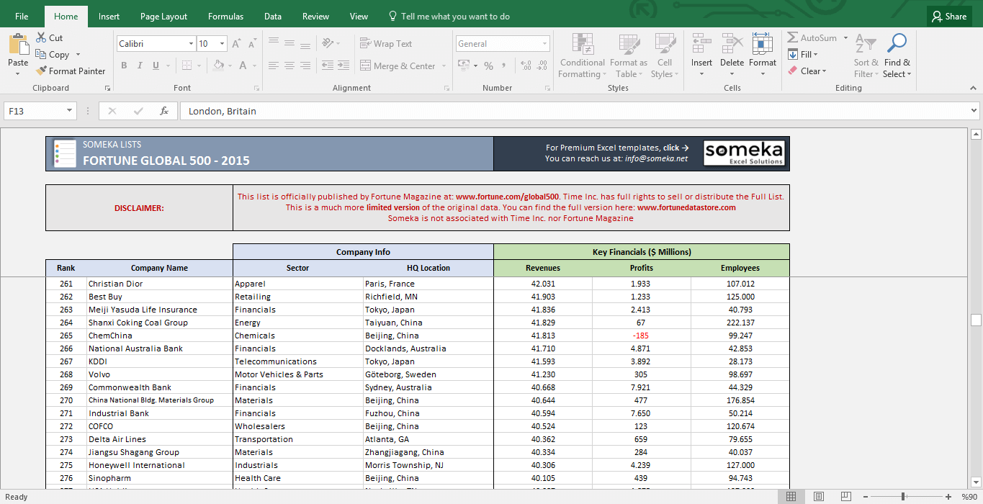
Task: Open the Review tab
Action: pyautogui.click(x=315, y=16)
